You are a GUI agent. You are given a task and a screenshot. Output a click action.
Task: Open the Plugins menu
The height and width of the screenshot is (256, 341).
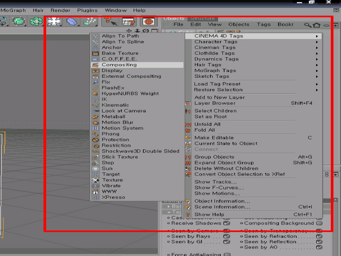pos(87,10)
